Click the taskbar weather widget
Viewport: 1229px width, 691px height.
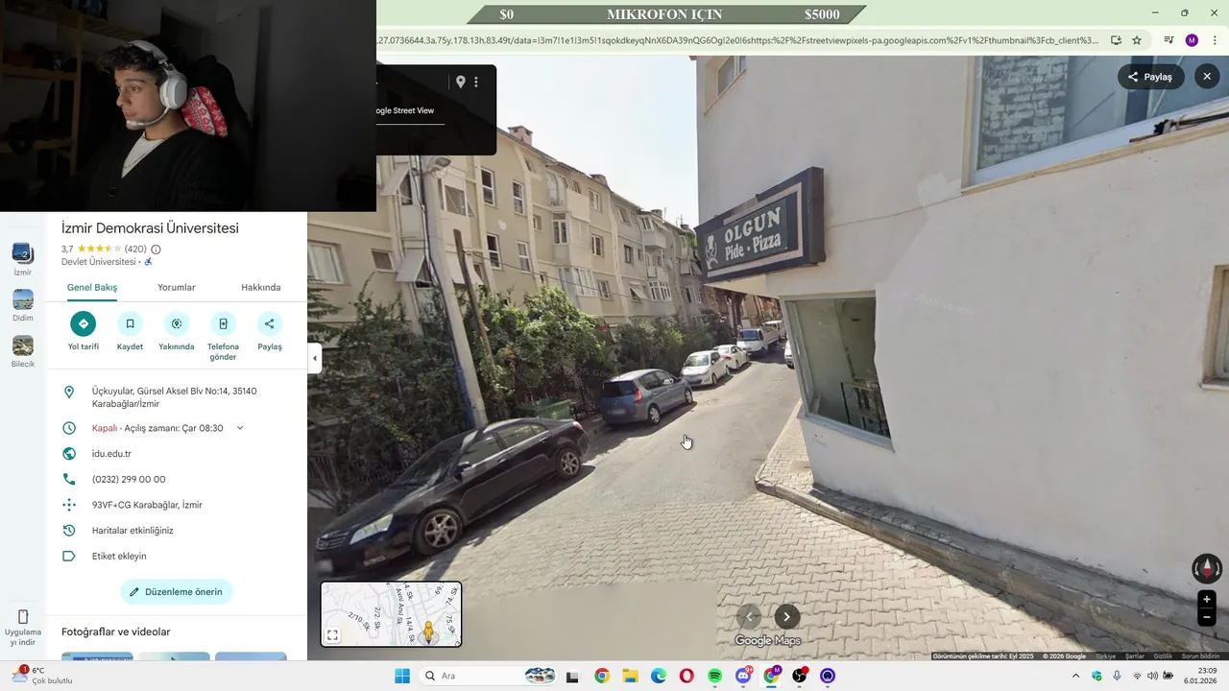tap(42, 676)
